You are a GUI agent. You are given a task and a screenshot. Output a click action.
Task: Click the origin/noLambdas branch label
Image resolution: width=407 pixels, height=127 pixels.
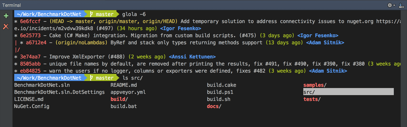click(81, 43)
